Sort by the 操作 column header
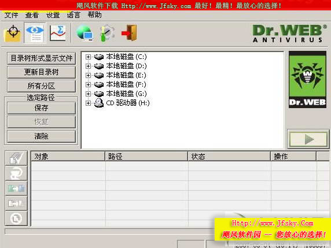Image resolution: width=331 pixels, height=248 pixels. coord(293,157)
